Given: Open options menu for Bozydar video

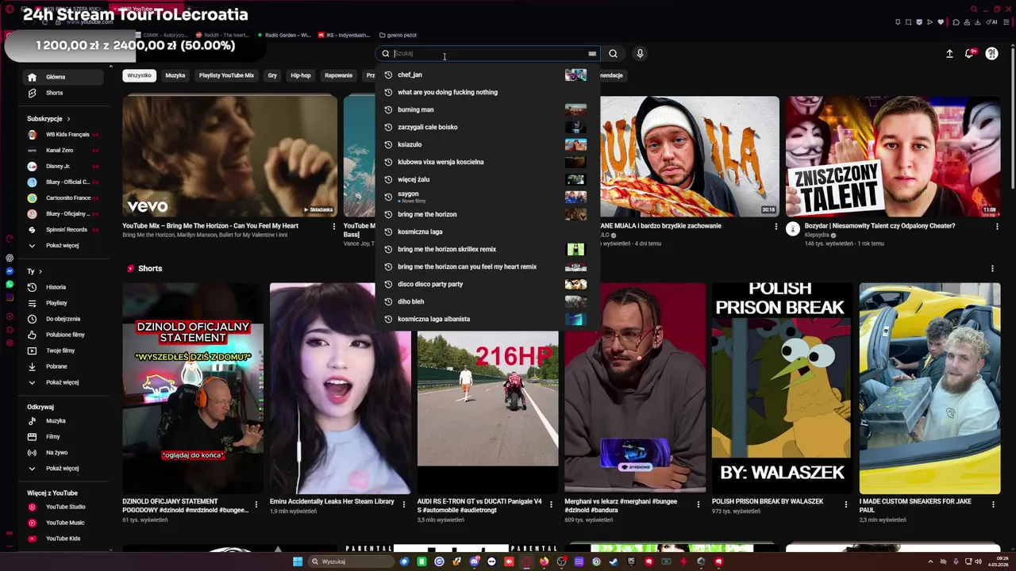Looking at the screenshot, I should 997,226.
